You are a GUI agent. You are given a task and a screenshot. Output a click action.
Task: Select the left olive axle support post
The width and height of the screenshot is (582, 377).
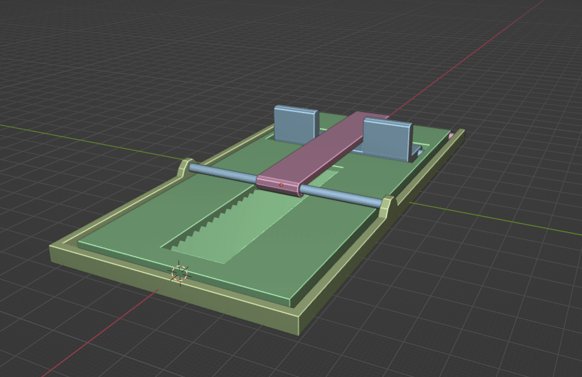pyautogui.click(x=186, y=167)
